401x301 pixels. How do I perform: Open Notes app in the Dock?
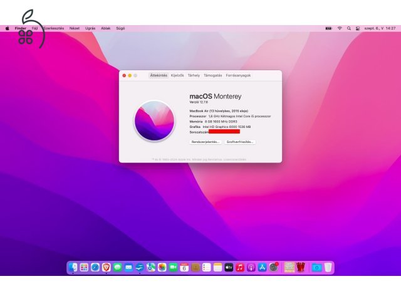pyautogui.click(x=217, y=268)
